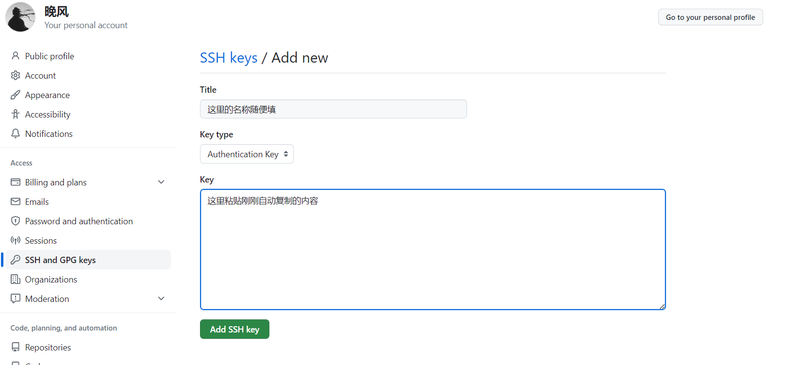Click the Account gear icon
Screen dimensions: 800x365
(x=16, y=75)
